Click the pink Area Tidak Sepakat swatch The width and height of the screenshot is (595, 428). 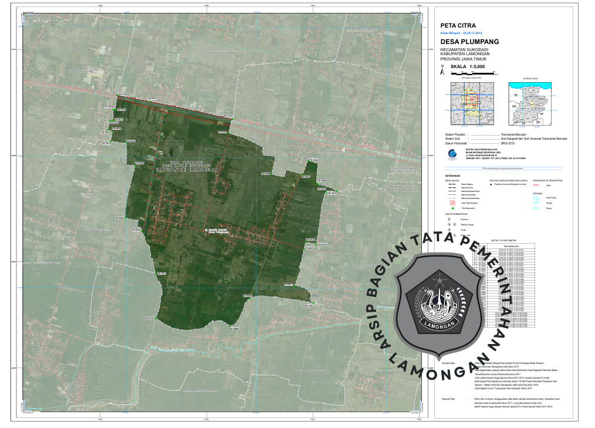pyautogui.click(x=453, y=203)
